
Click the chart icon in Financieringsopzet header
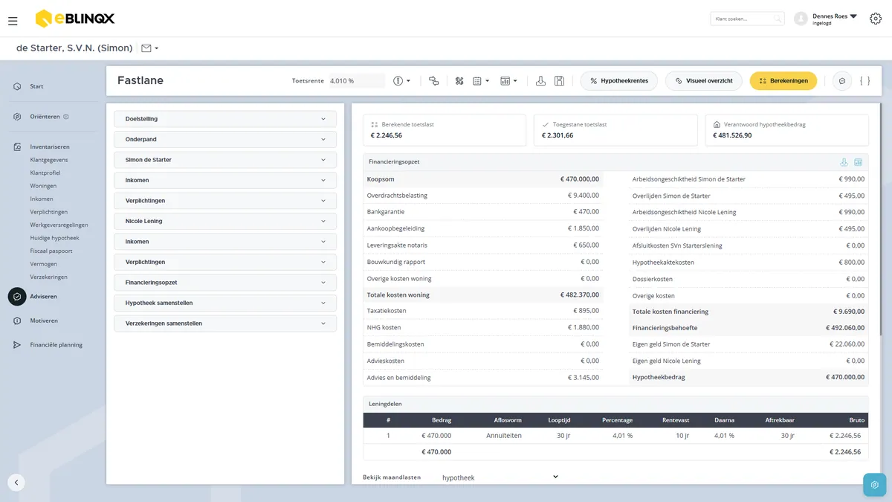(858, 162)
